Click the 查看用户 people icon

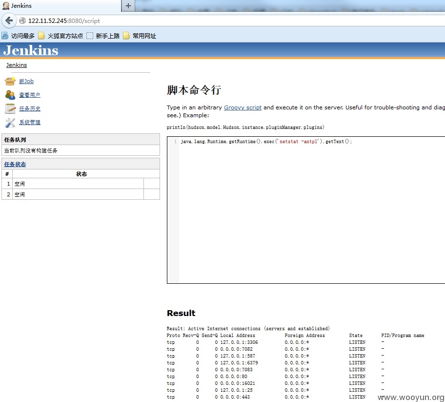click(x=10, y=95)
